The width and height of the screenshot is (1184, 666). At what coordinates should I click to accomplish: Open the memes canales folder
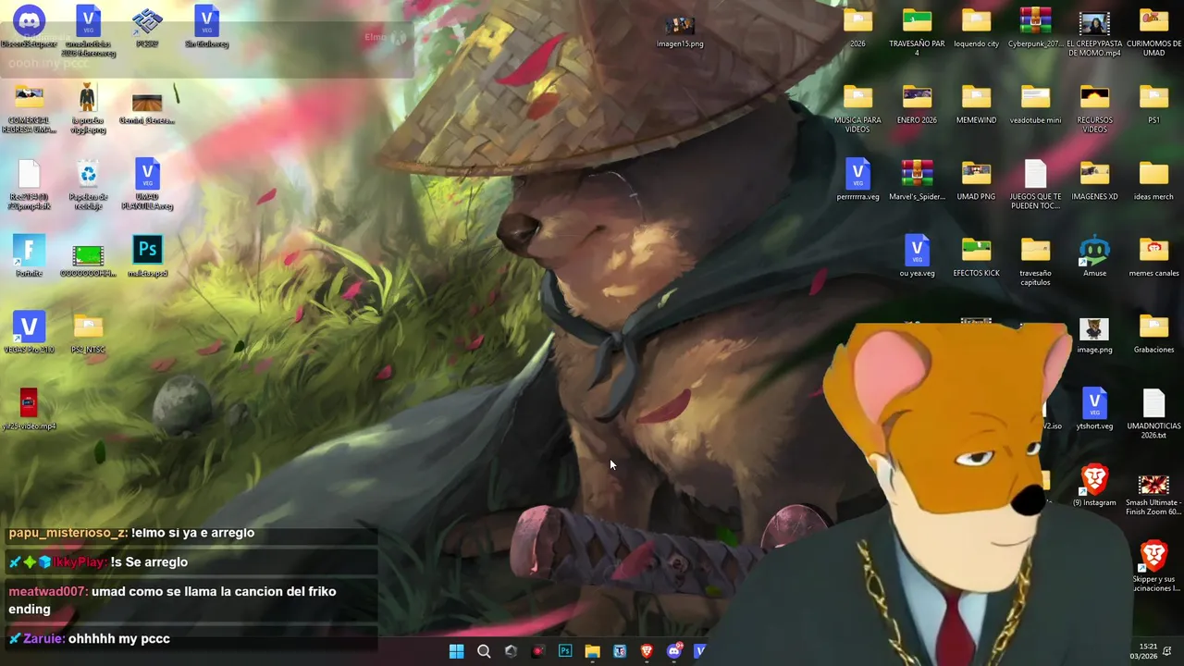pos(1153,257)
